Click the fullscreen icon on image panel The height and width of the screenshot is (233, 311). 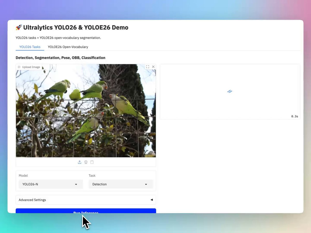[147, 67]
